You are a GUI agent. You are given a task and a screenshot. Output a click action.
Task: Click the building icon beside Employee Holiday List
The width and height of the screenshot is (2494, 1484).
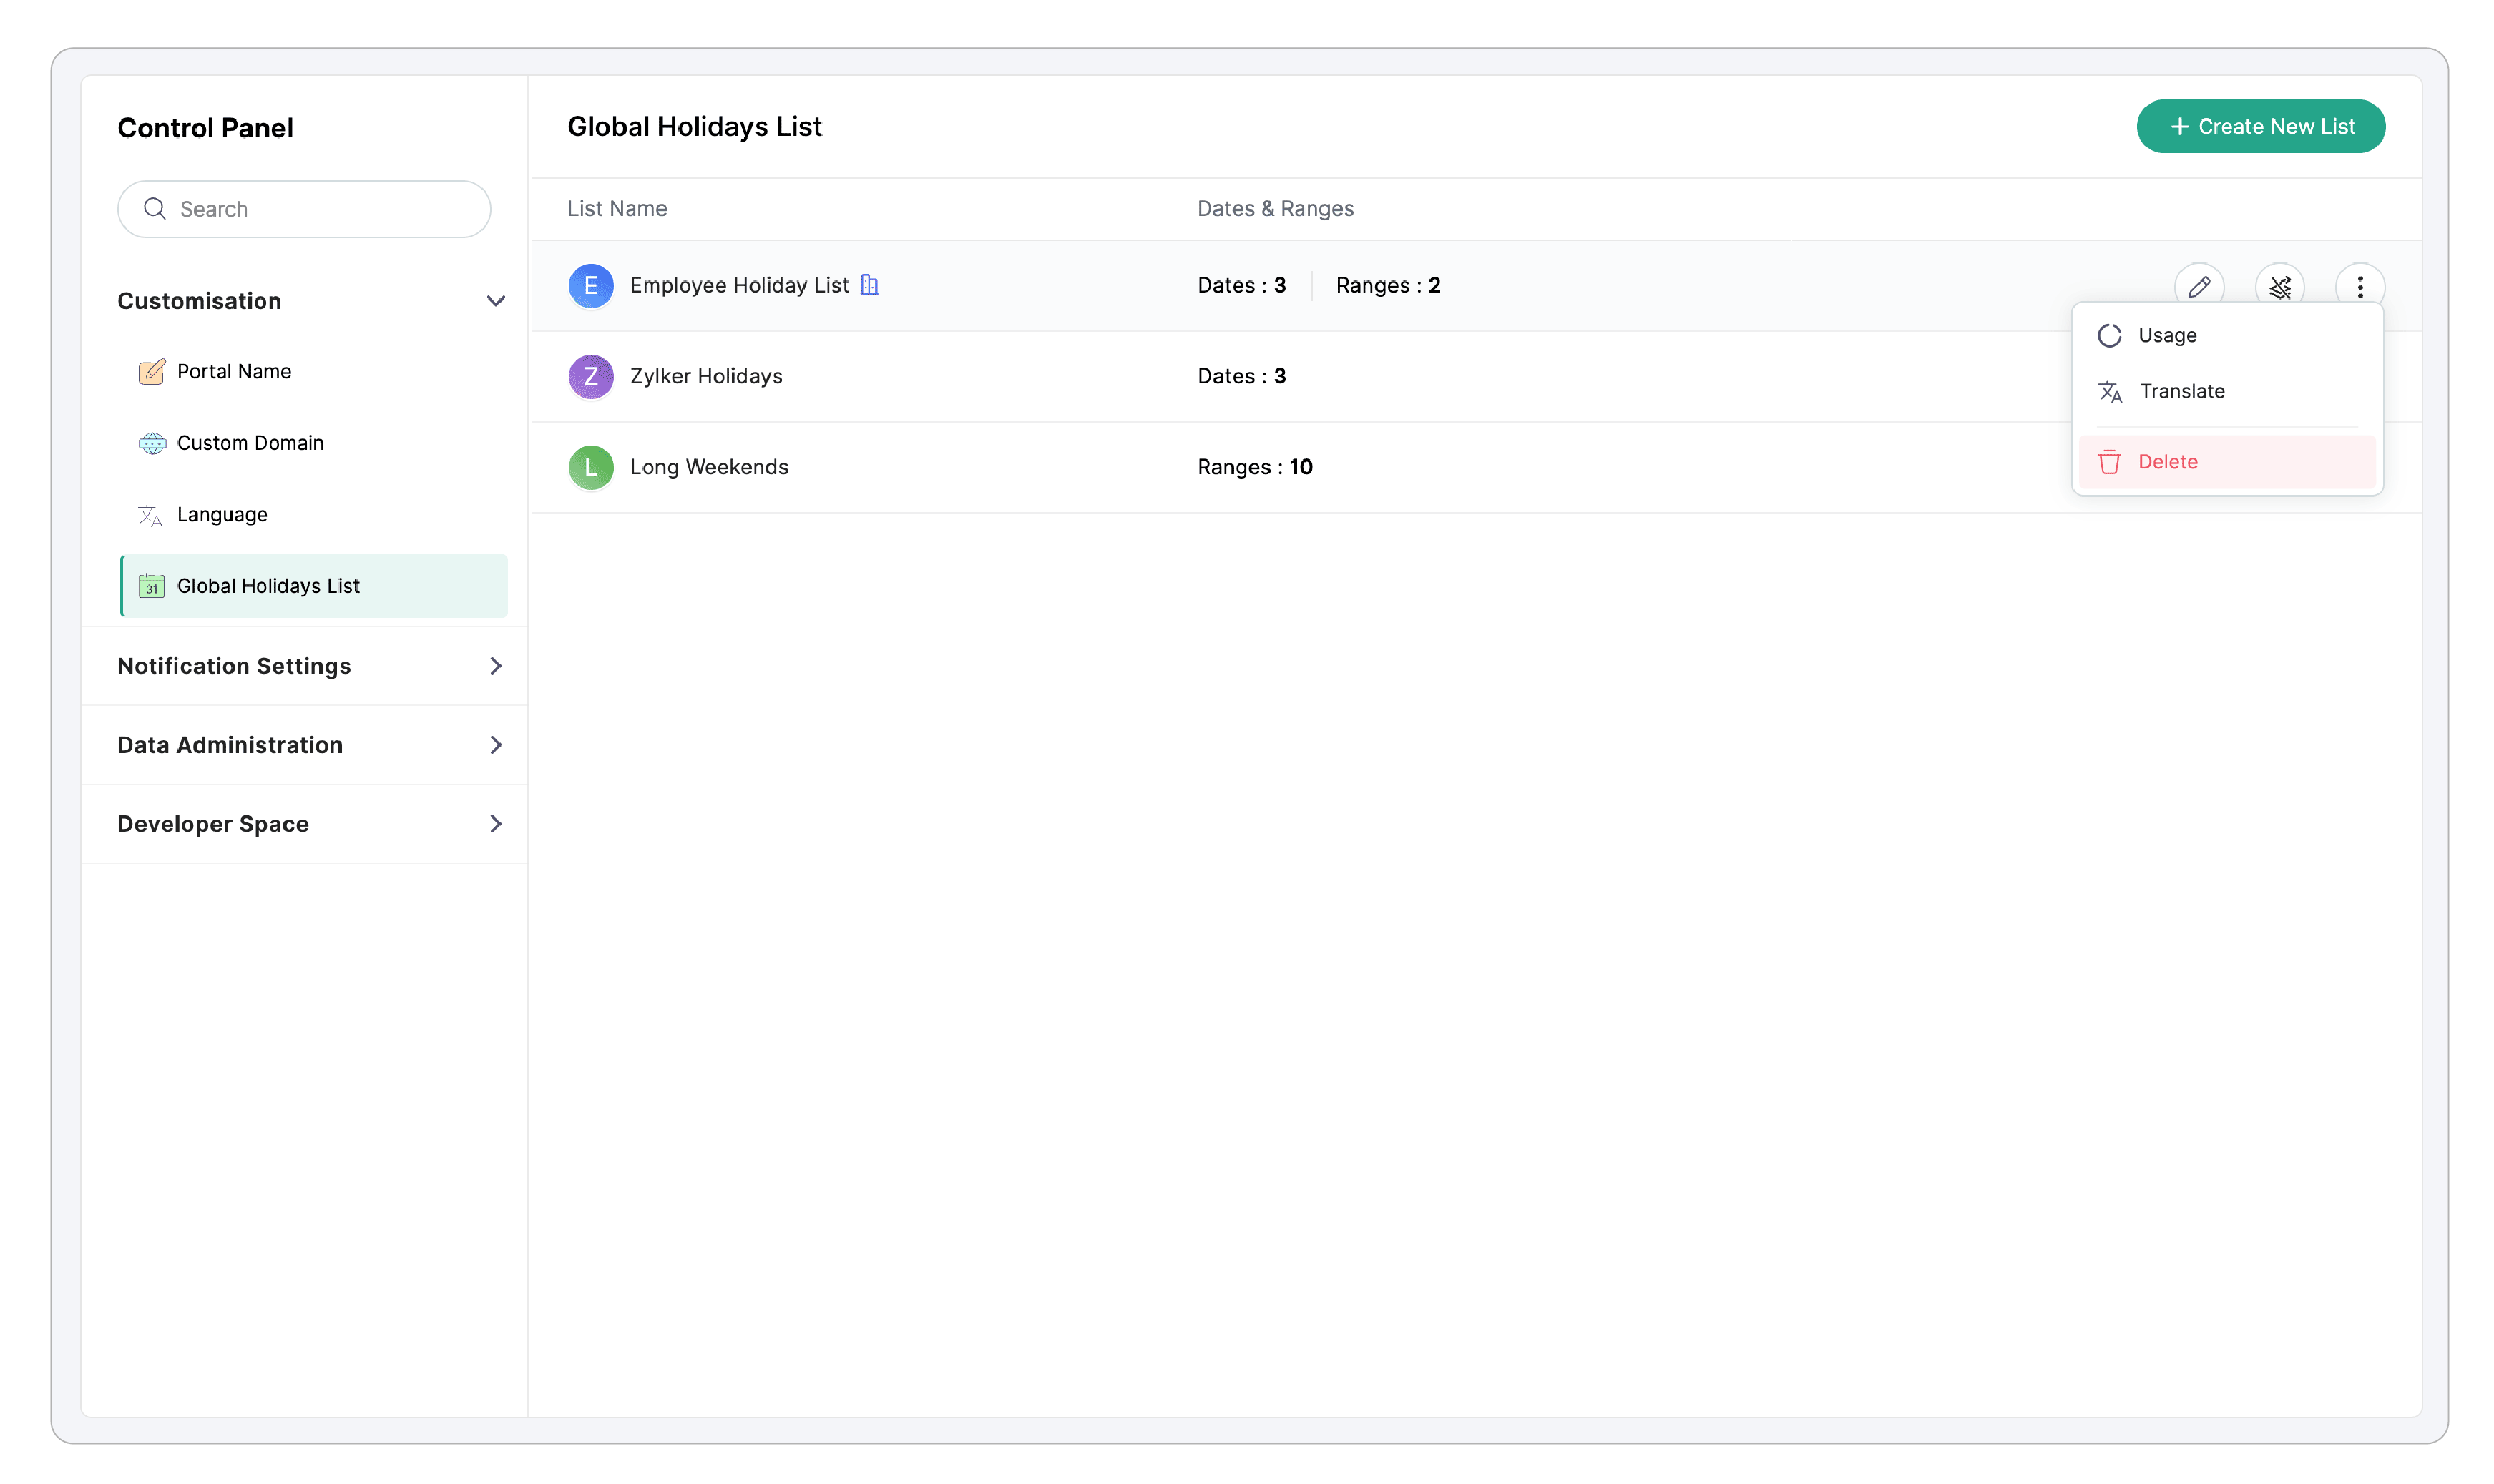point(869,285)
